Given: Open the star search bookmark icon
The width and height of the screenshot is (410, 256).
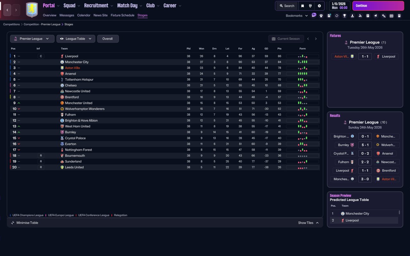Looking at the screenshot, I should tap(384, 16).
